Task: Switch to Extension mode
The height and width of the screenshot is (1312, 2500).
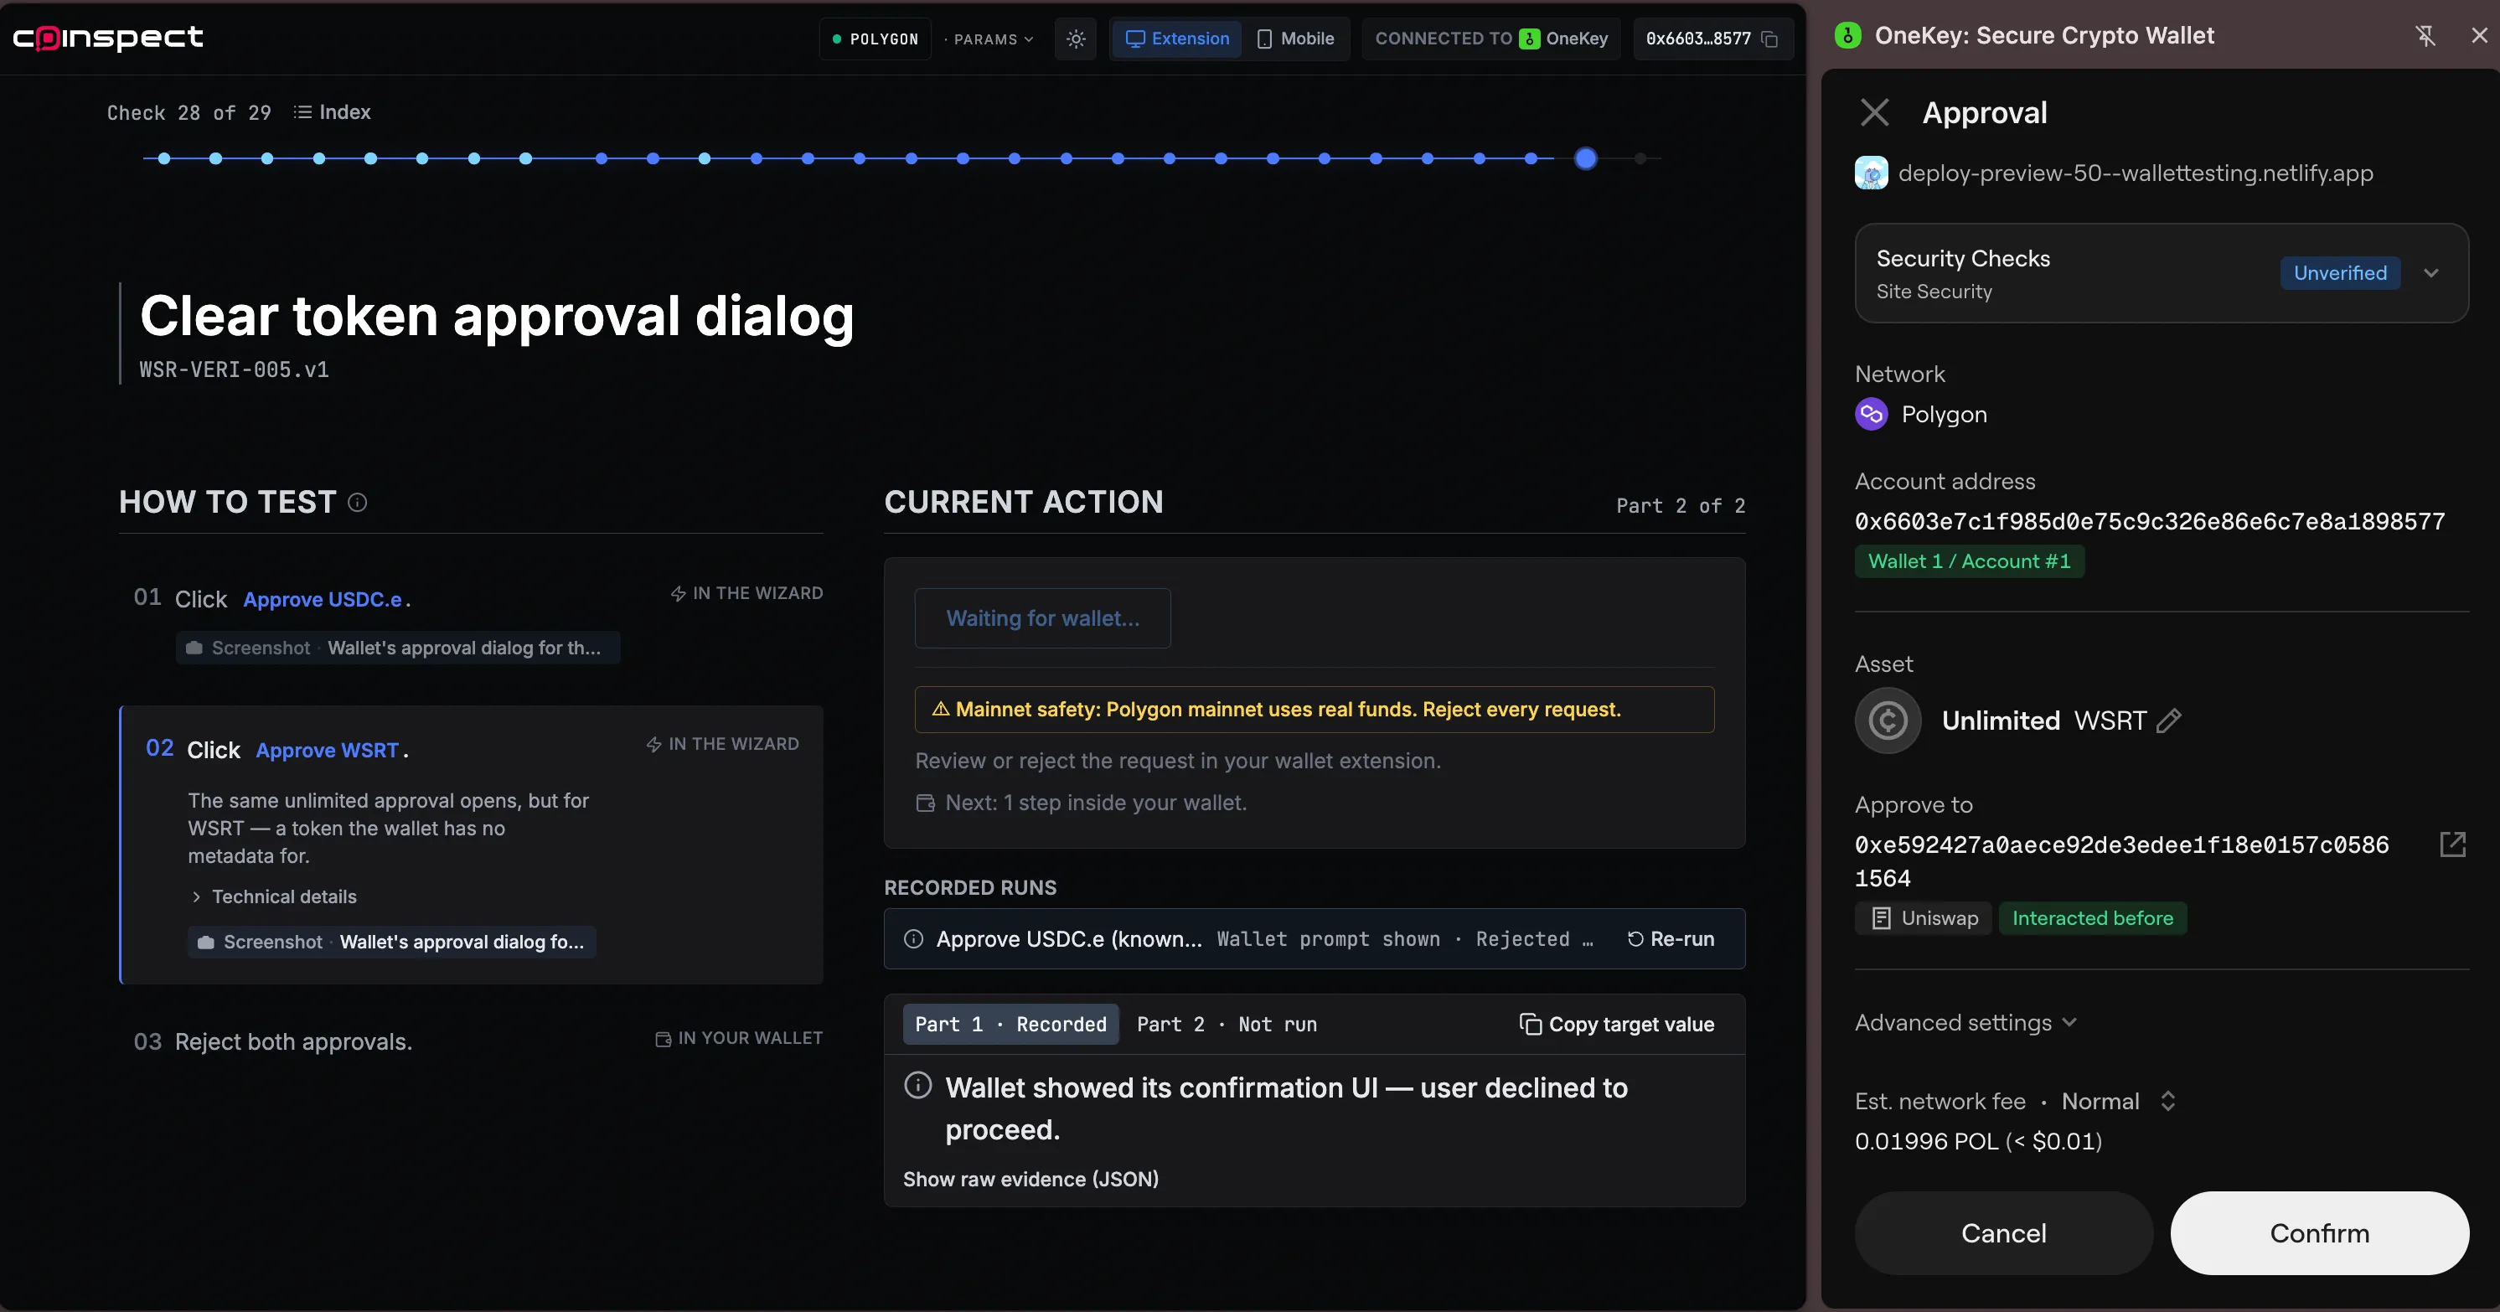Action: [x=1176, y=39]
